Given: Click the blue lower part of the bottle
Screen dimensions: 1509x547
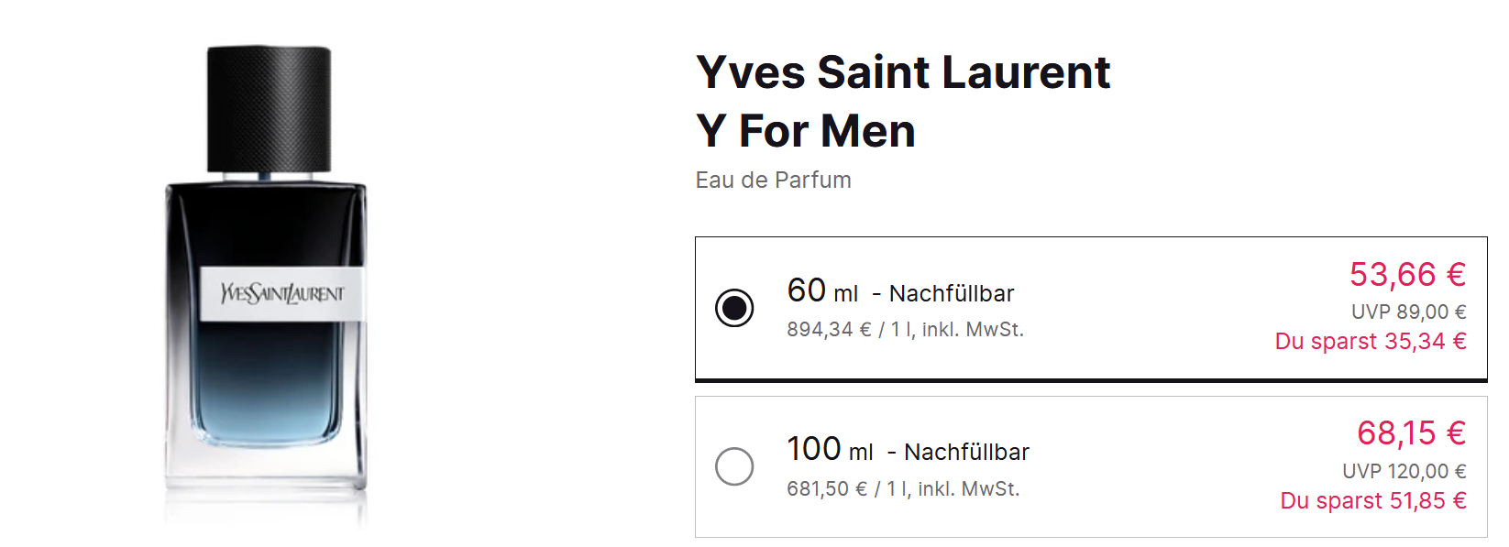Looking at the screenshot, I should (x=266, y=403).
